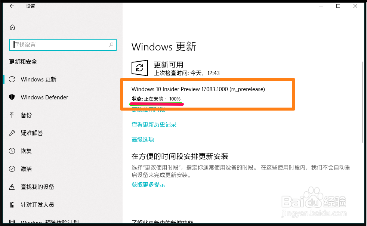367x226 pixels.
Task: Click the install progress bar under 状态
Action: (157, 103)
